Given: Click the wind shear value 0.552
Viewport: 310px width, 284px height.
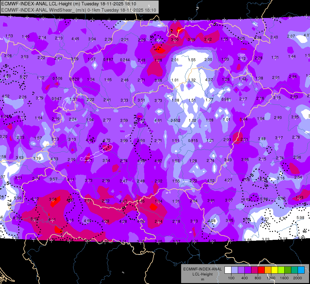Looking at the screenshot, I should (175, 120).
